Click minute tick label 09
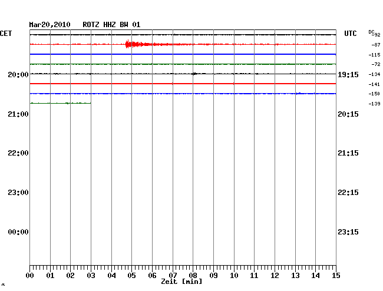 point(213,276)
